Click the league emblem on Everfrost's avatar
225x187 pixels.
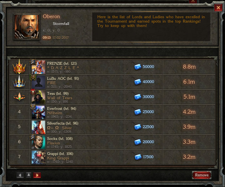[x=33, y=107]
